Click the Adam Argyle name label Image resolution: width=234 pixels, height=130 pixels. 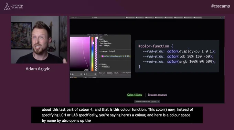(38, 69)
